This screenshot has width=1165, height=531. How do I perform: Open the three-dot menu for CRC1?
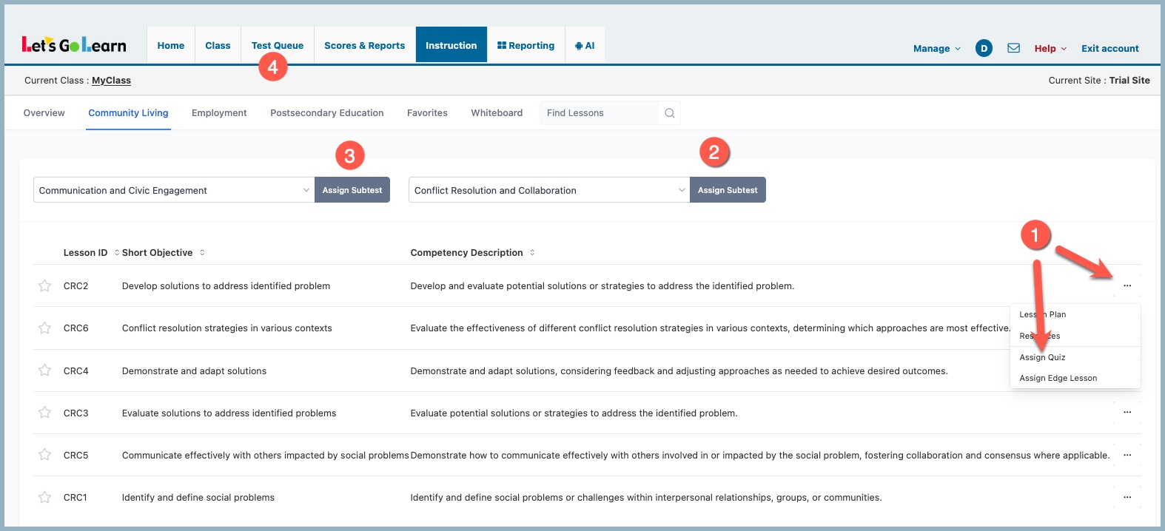pos(1127,497)
